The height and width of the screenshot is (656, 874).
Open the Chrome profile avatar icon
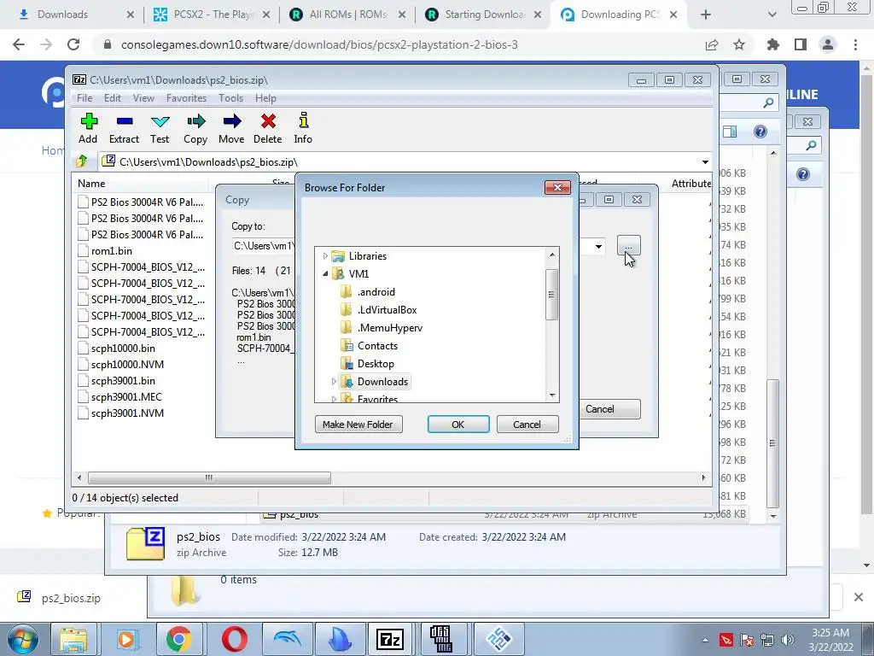click(828, 44)
